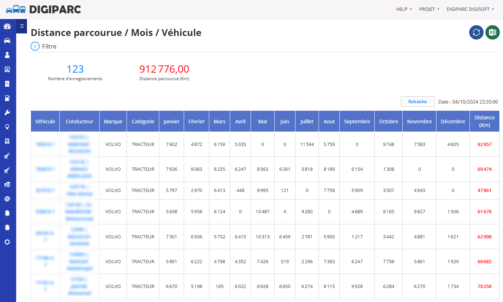Select the total distance cell 60 682
The image size is (503, 302).
click(x=485, y=261)
